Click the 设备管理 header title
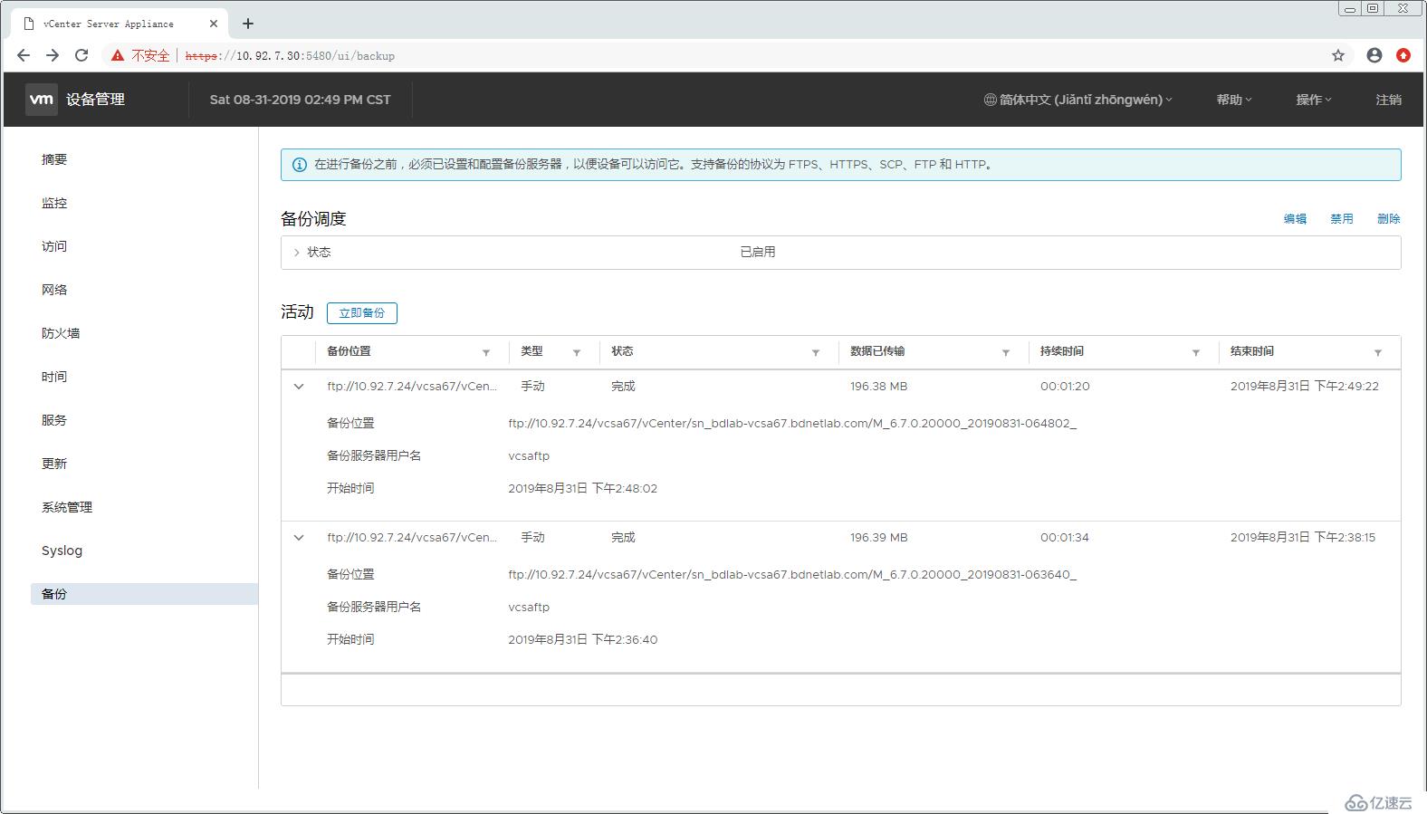This screenshot has height=814, width=1427. pos(95,100)
